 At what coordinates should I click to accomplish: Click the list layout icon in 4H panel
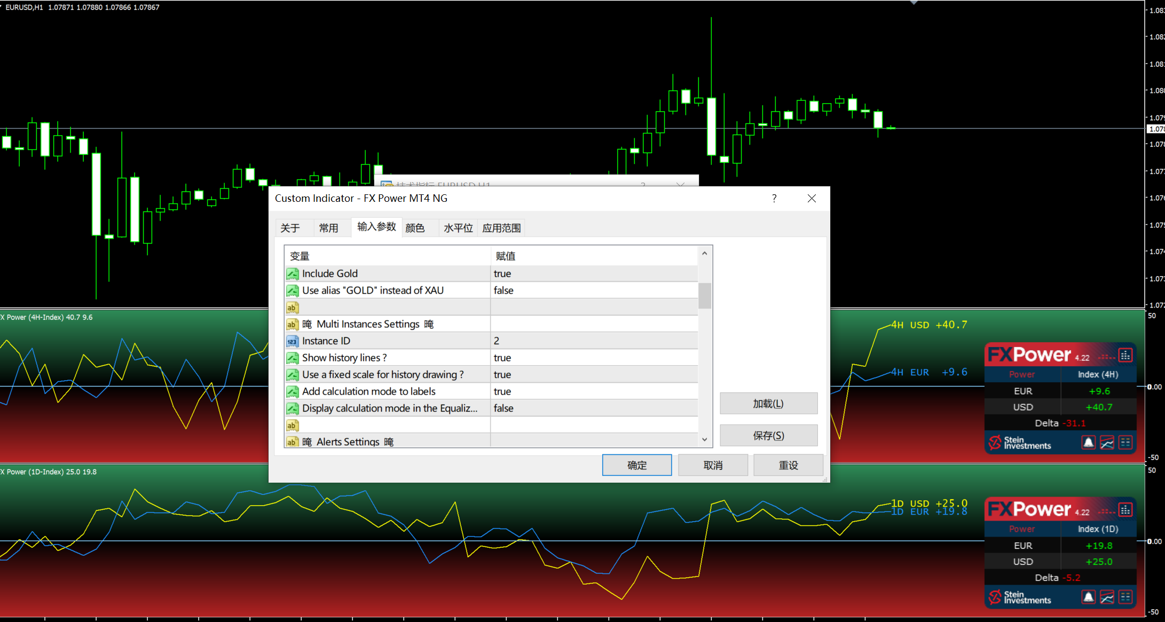tap(1125, 443)
